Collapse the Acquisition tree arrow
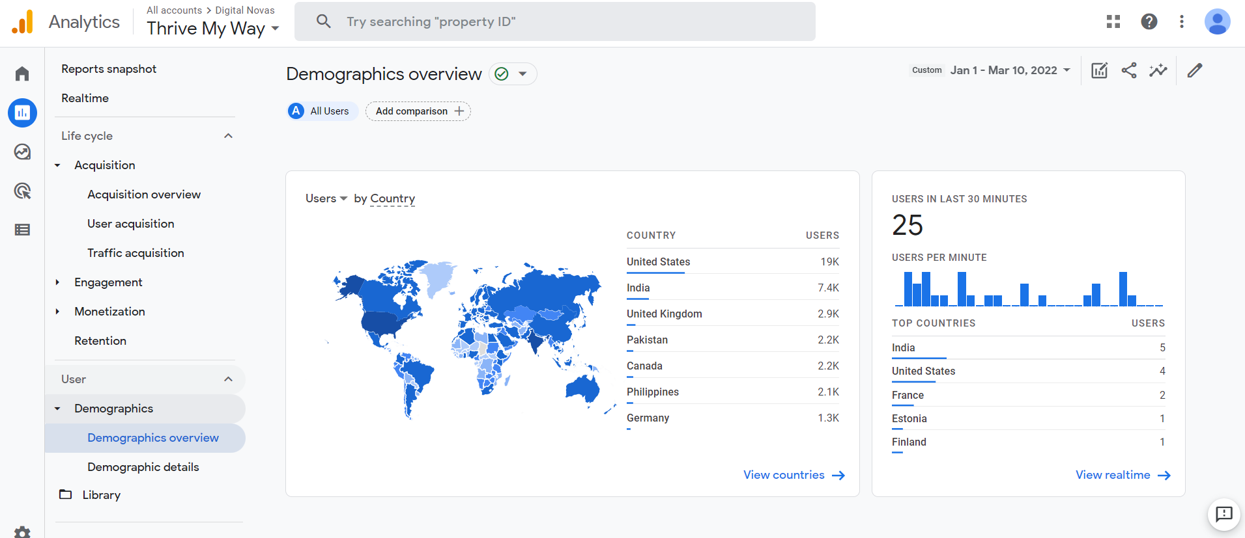Image resolution: width=1245 pixels, height=538 pixels. click(x=57, y=165)
